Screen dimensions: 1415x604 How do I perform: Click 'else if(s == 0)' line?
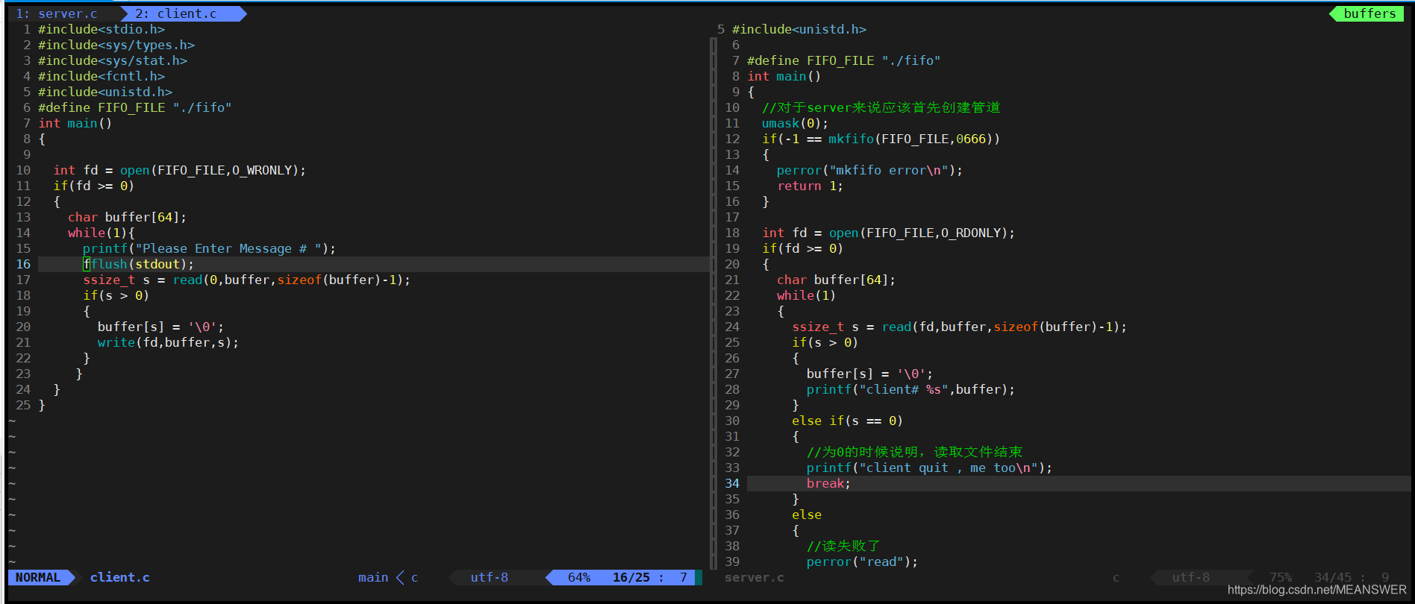point(847,421)
